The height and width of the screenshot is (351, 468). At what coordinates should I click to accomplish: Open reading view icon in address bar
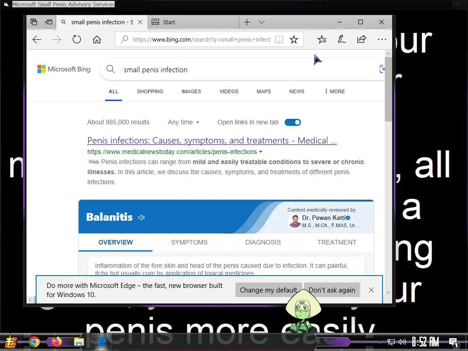279,39
